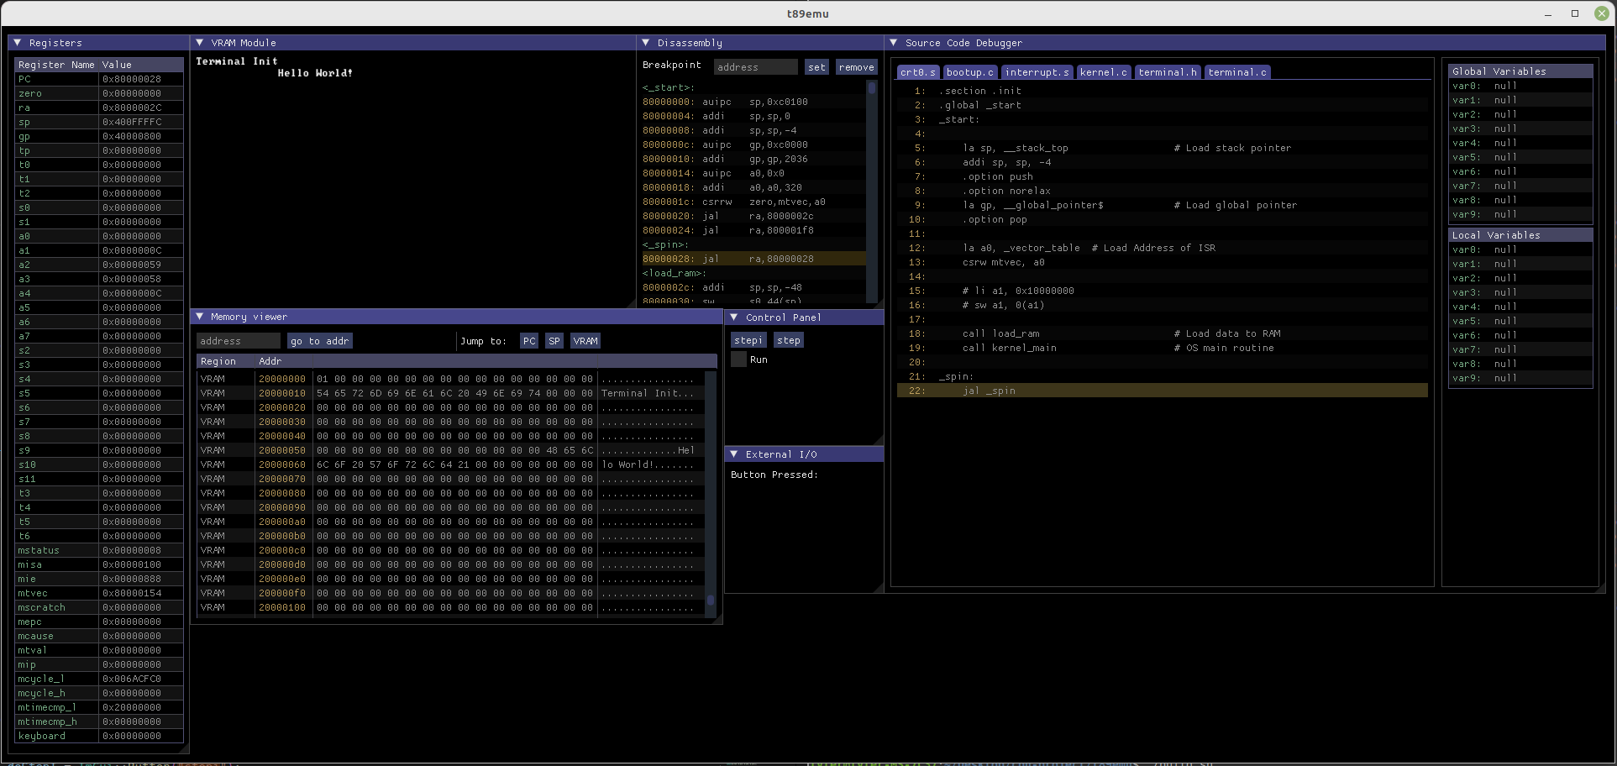The height and width of the screenshot is (766, 1617).
Task: Open the bootup.c source tab
Action: [969, 72]
